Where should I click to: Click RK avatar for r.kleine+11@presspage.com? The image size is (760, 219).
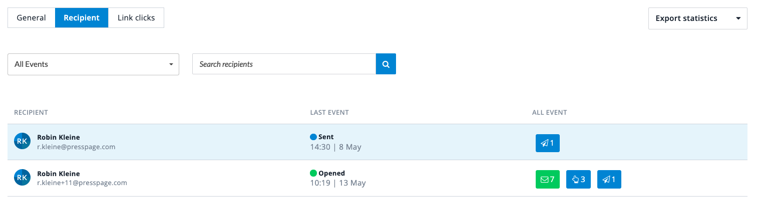[22, 177]
